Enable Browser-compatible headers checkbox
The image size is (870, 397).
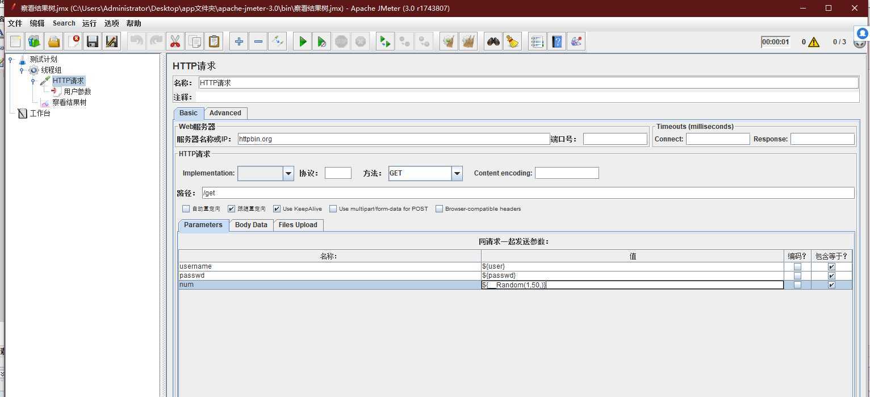pyautogui.click(x=439, y=209)
